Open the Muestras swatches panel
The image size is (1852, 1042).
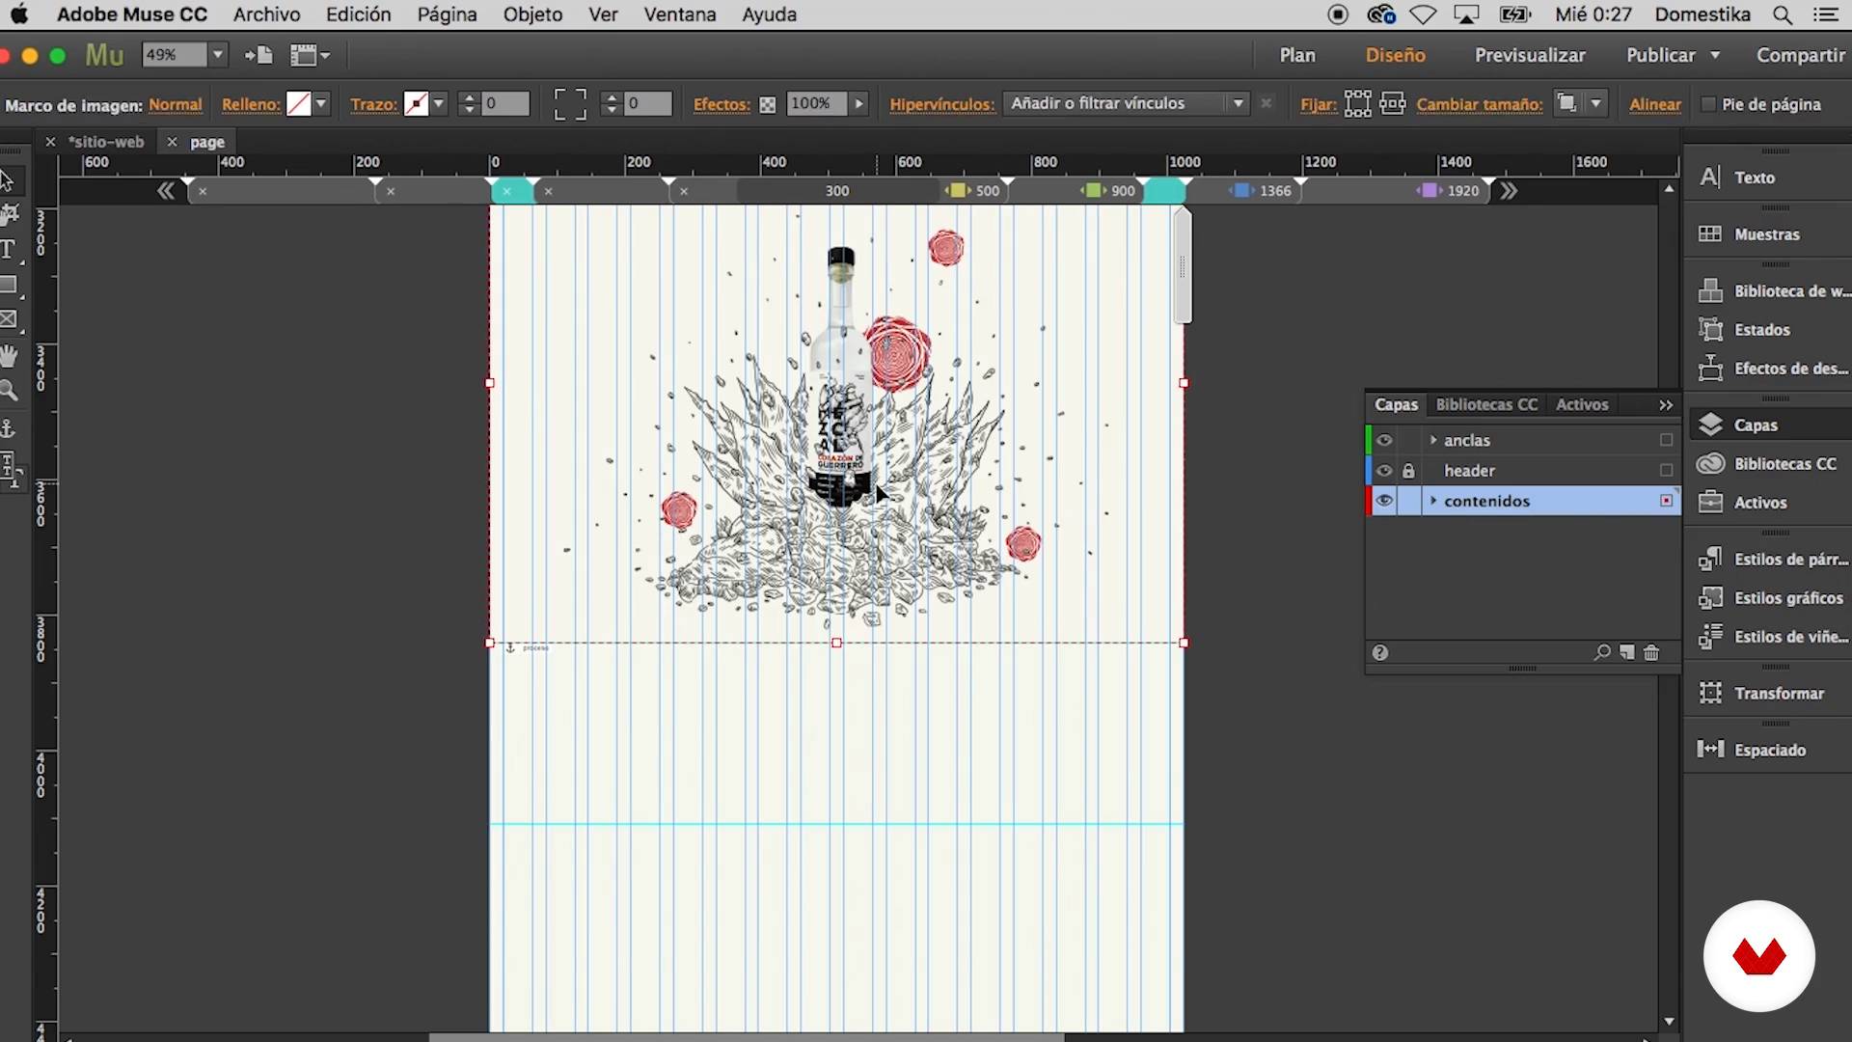pos(1767,234)
